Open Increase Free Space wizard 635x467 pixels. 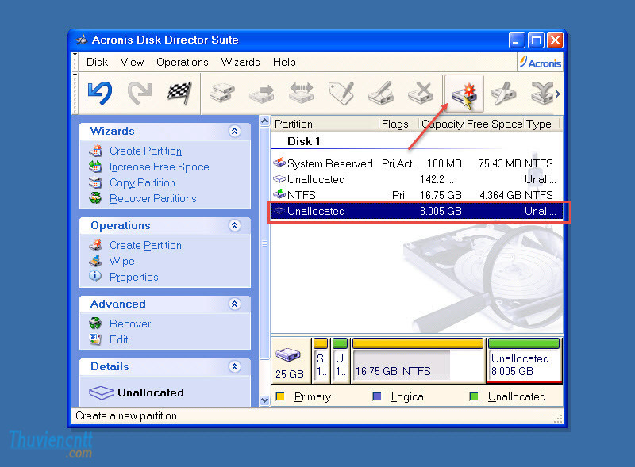pos(160,167)
